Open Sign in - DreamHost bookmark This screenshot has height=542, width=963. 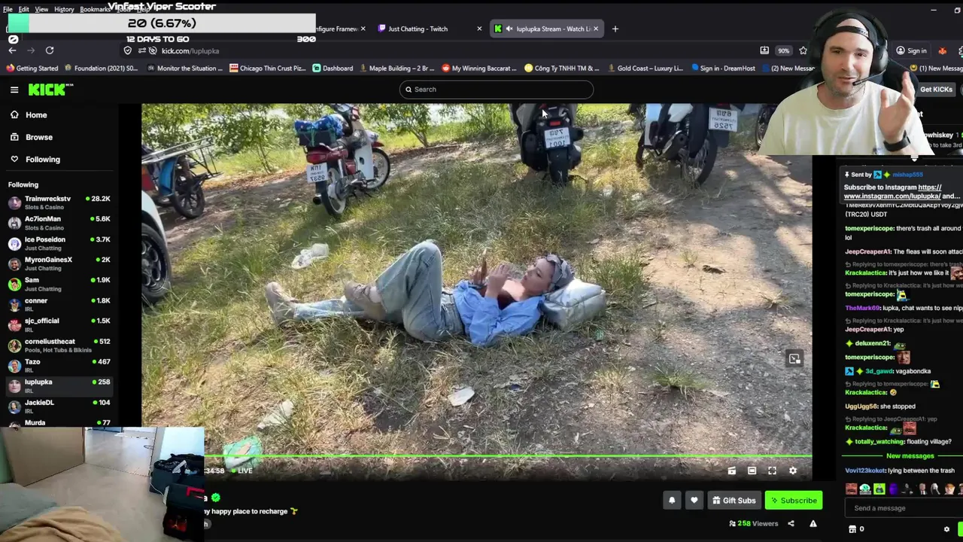722,68
